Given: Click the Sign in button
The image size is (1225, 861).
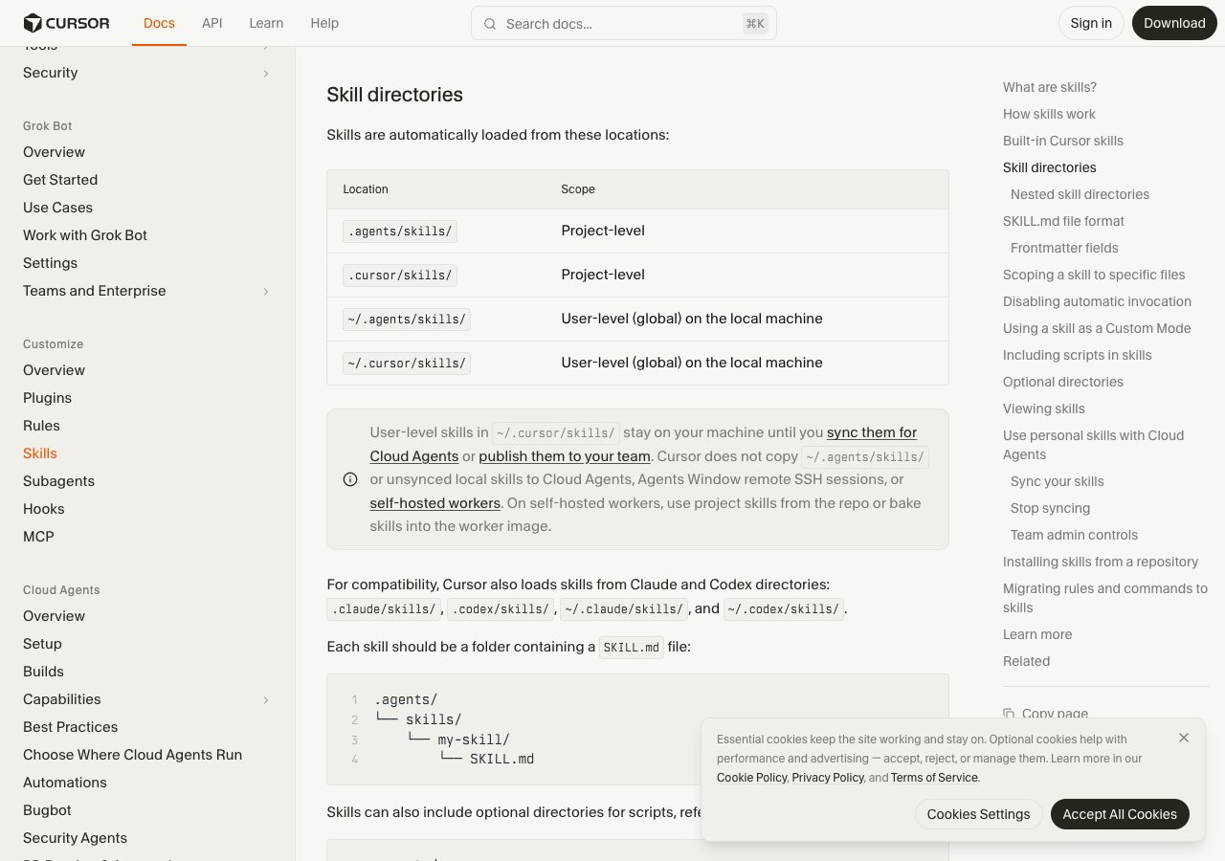Looking at the screenshot, I should [1091, 23].
